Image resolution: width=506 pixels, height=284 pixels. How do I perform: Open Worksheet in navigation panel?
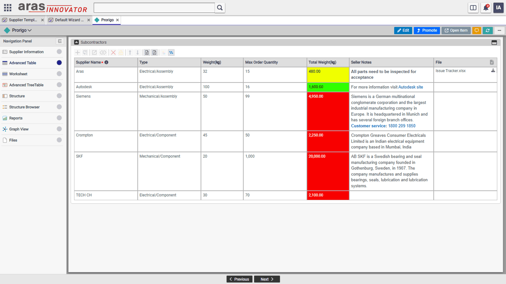[18, 74]
